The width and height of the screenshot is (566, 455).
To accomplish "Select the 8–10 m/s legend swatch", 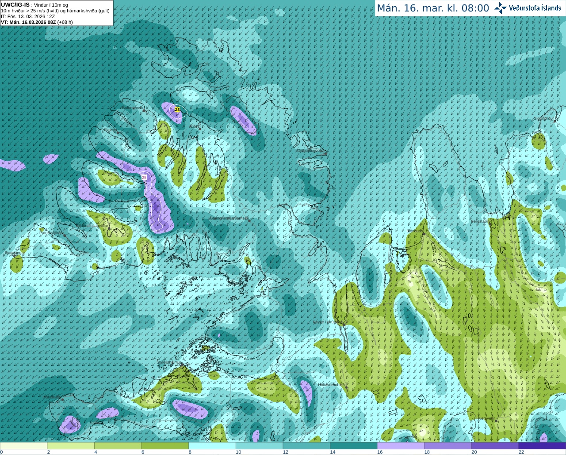I will (212, 446).
